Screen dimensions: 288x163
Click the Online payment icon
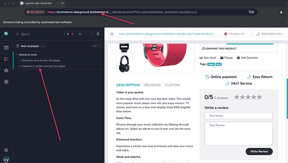pos(207,77)
